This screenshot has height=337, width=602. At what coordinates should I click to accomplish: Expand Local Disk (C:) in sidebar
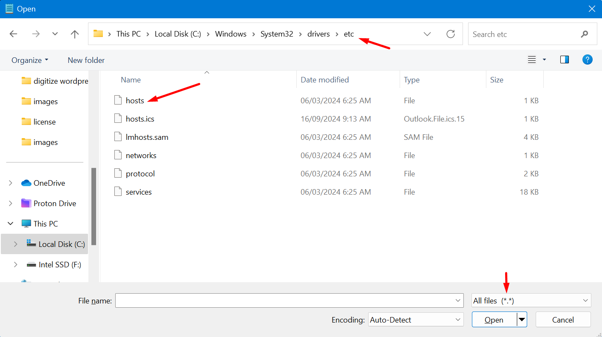pyautogui.click(x=16, y=244)
